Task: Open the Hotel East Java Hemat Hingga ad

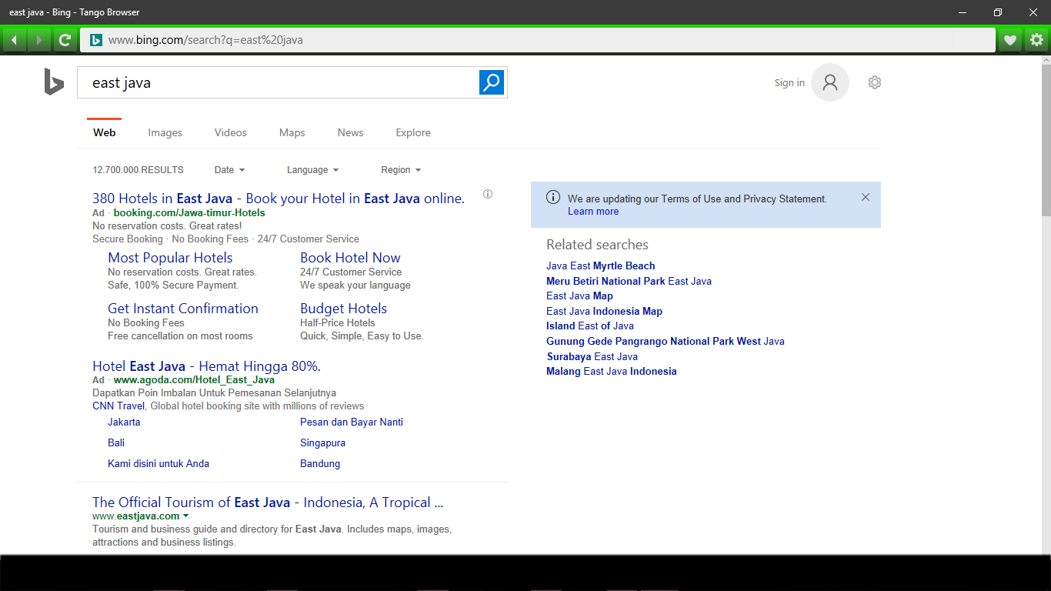Action: click(206, 366)
